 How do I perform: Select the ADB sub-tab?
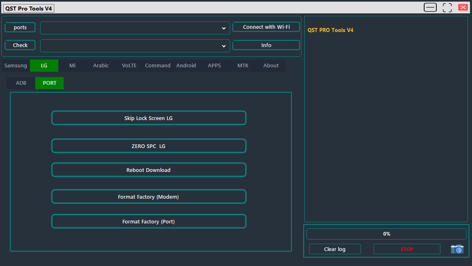[21, 83]
